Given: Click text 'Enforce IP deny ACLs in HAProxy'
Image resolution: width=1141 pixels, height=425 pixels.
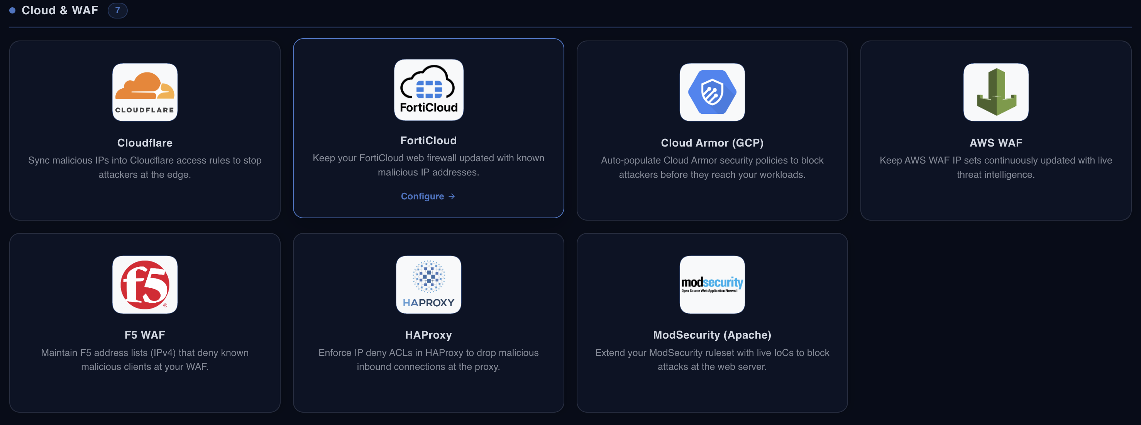Looking at the screenshot, I should pos(393,353).
